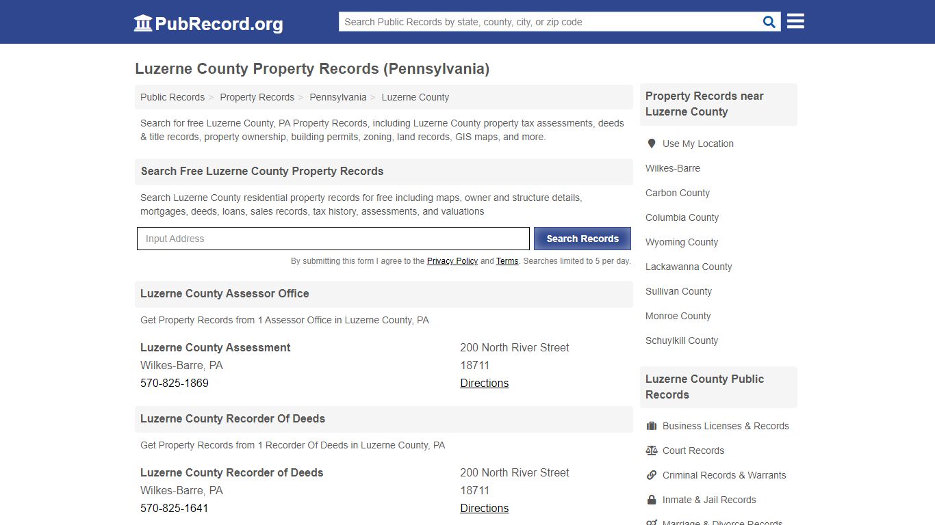Select Use My Location
This screenshot has height=525, width=935.
click(698, 144)
